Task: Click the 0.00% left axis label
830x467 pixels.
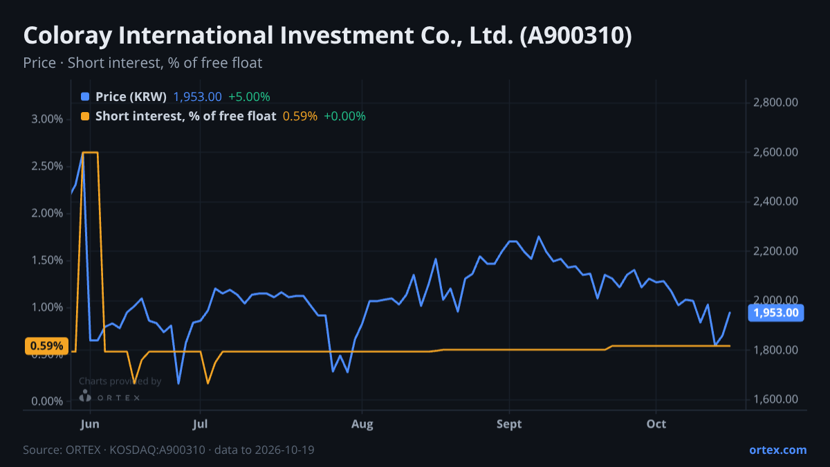Action: [47, 401]
